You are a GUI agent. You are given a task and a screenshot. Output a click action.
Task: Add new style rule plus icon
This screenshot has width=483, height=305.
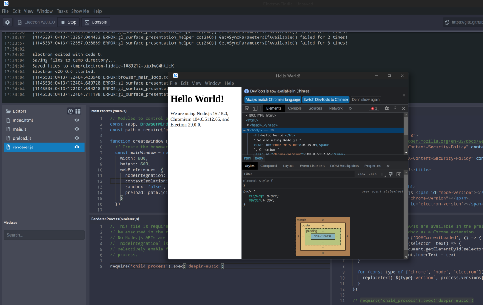click(x=382, y=174)
